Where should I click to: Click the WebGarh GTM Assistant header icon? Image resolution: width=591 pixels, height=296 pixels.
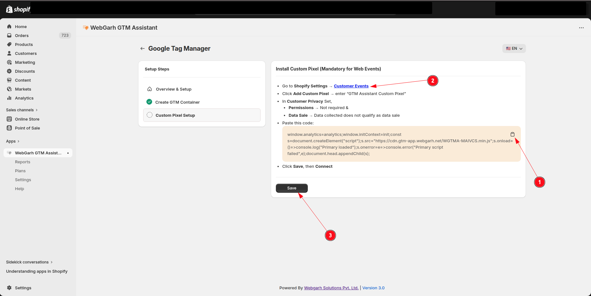click(x=85, y=28)
